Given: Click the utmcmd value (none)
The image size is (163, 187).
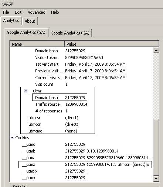Looking at the screenshot, I should pyautogui.click(x=71, y=131).
